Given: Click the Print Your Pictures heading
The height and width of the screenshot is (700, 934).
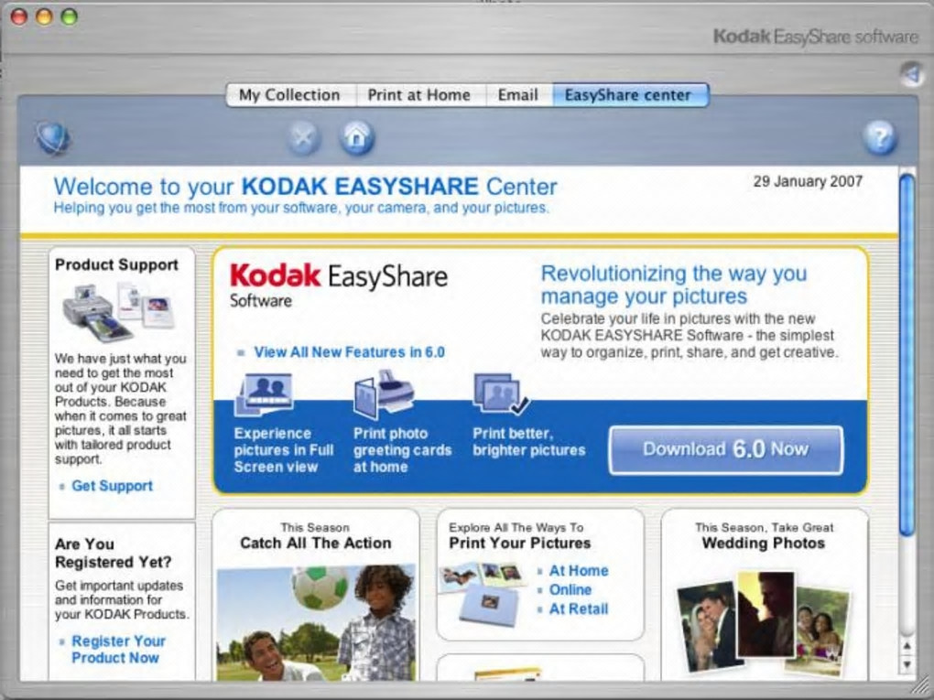Looking at the screenshot, I should (x=519, y=543).
